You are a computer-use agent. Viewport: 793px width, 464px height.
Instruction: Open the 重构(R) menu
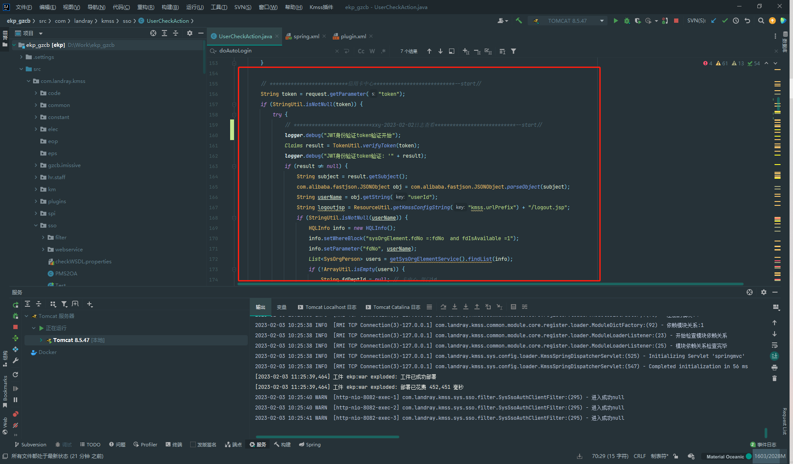tap(146, 7)
